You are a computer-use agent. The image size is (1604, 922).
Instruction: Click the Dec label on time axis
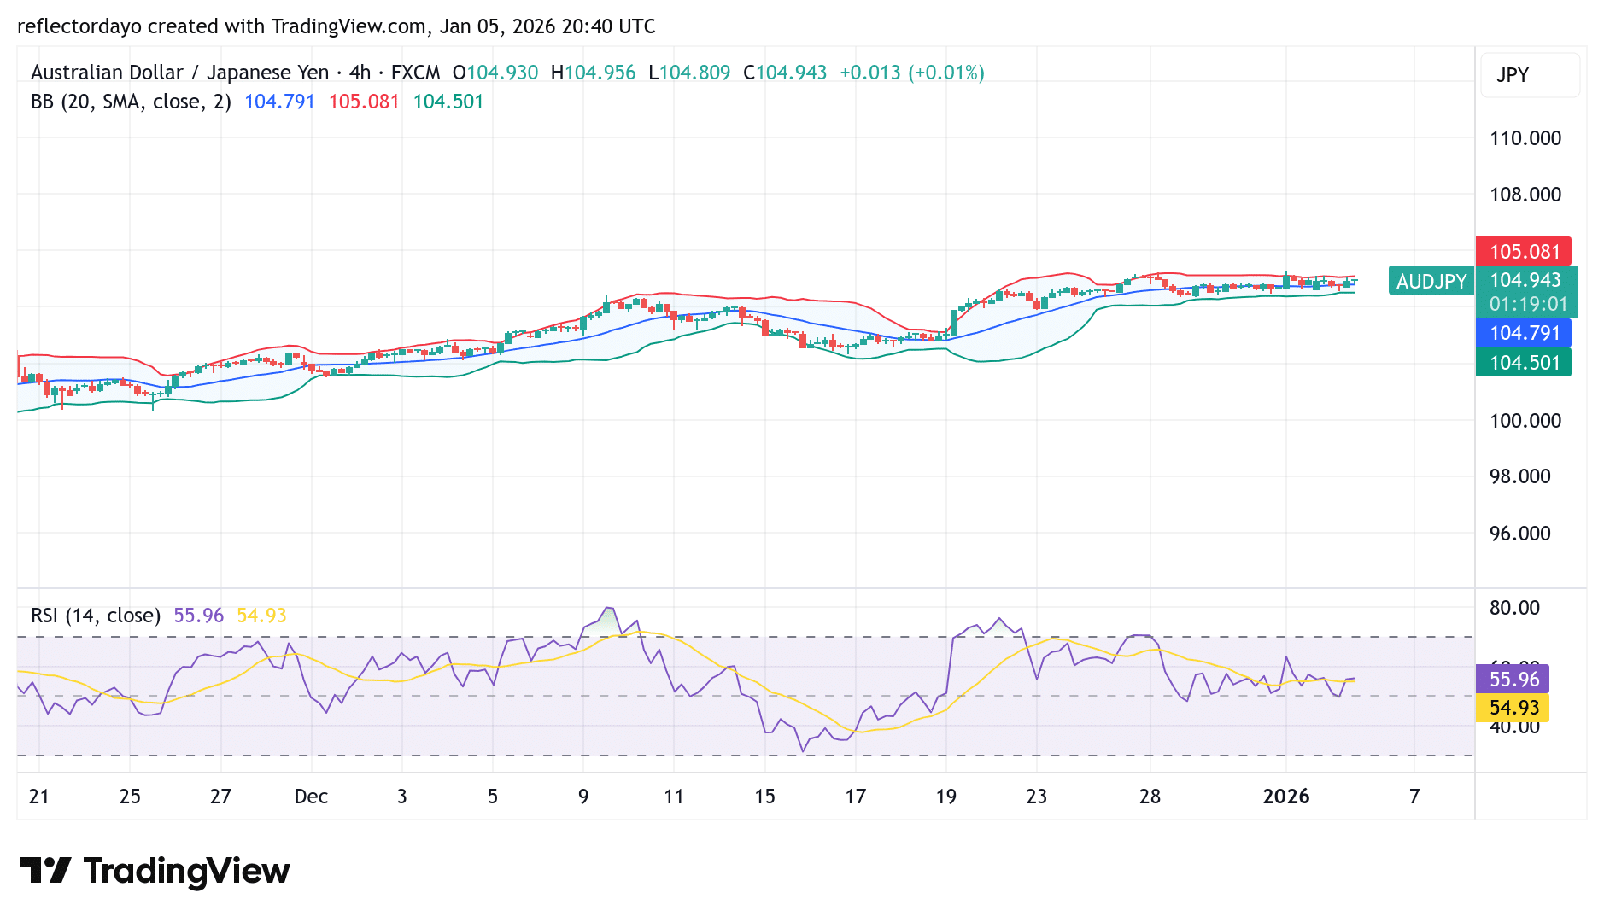point(311,797)
